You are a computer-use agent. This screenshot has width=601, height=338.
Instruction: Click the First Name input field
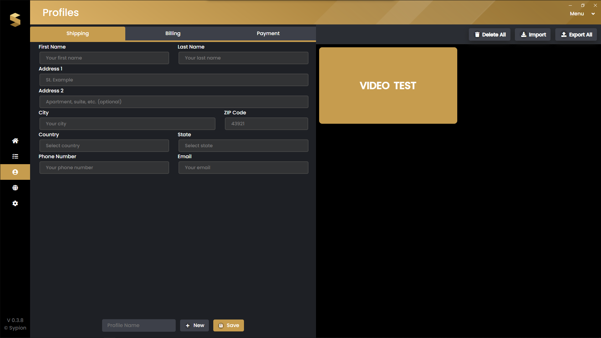point(104,58)
